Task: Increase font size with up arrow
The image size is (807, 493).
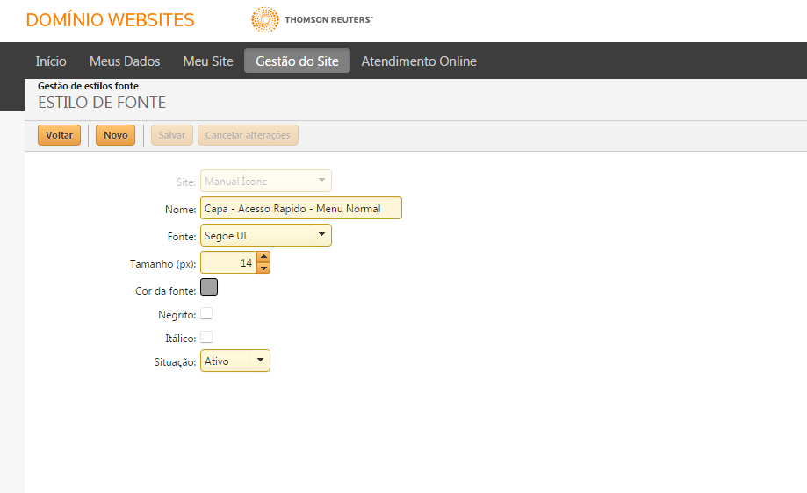Action: click(263, 257)
